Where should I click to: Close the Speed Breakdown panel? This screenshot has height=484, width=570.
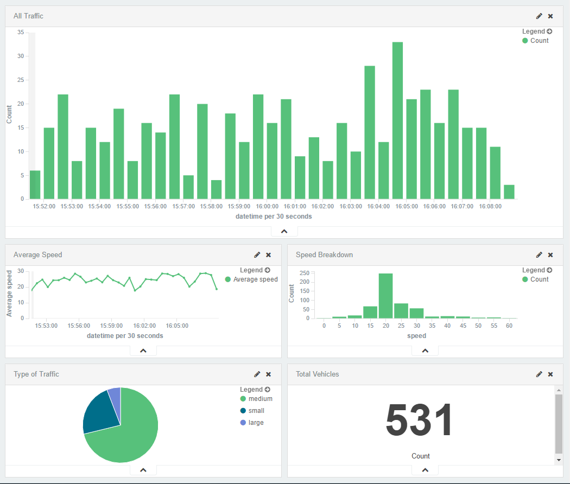(550, 255)
